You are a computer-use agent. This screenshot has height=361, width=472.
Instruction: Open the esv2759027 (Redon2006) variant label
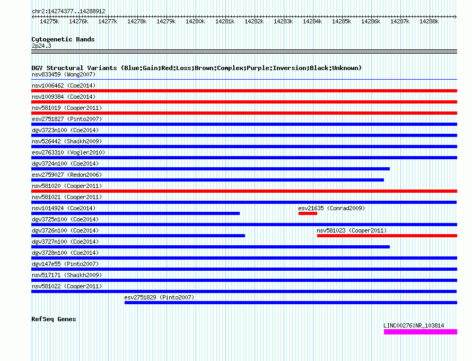click(x=67, y=175)
